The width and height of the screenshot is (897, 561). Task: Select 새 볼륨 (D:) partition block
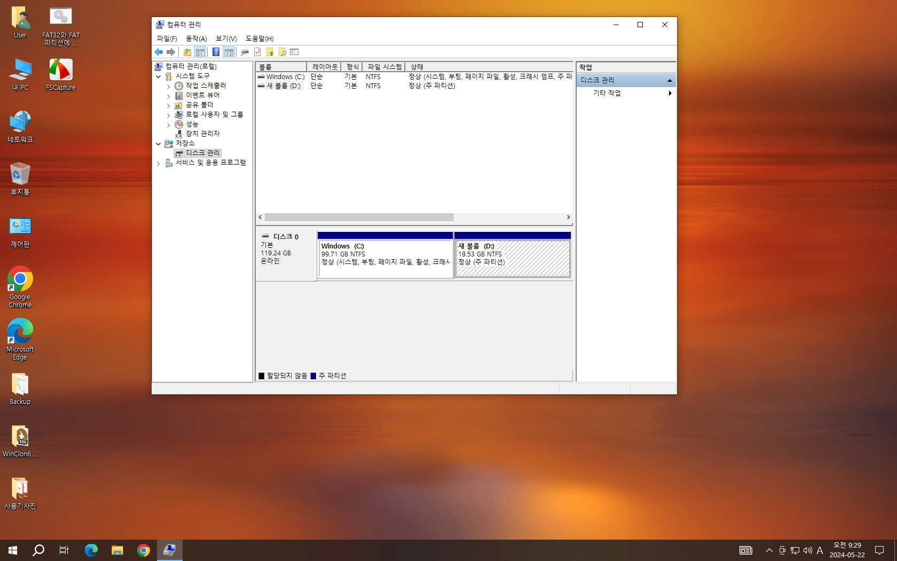click(513, 255)
